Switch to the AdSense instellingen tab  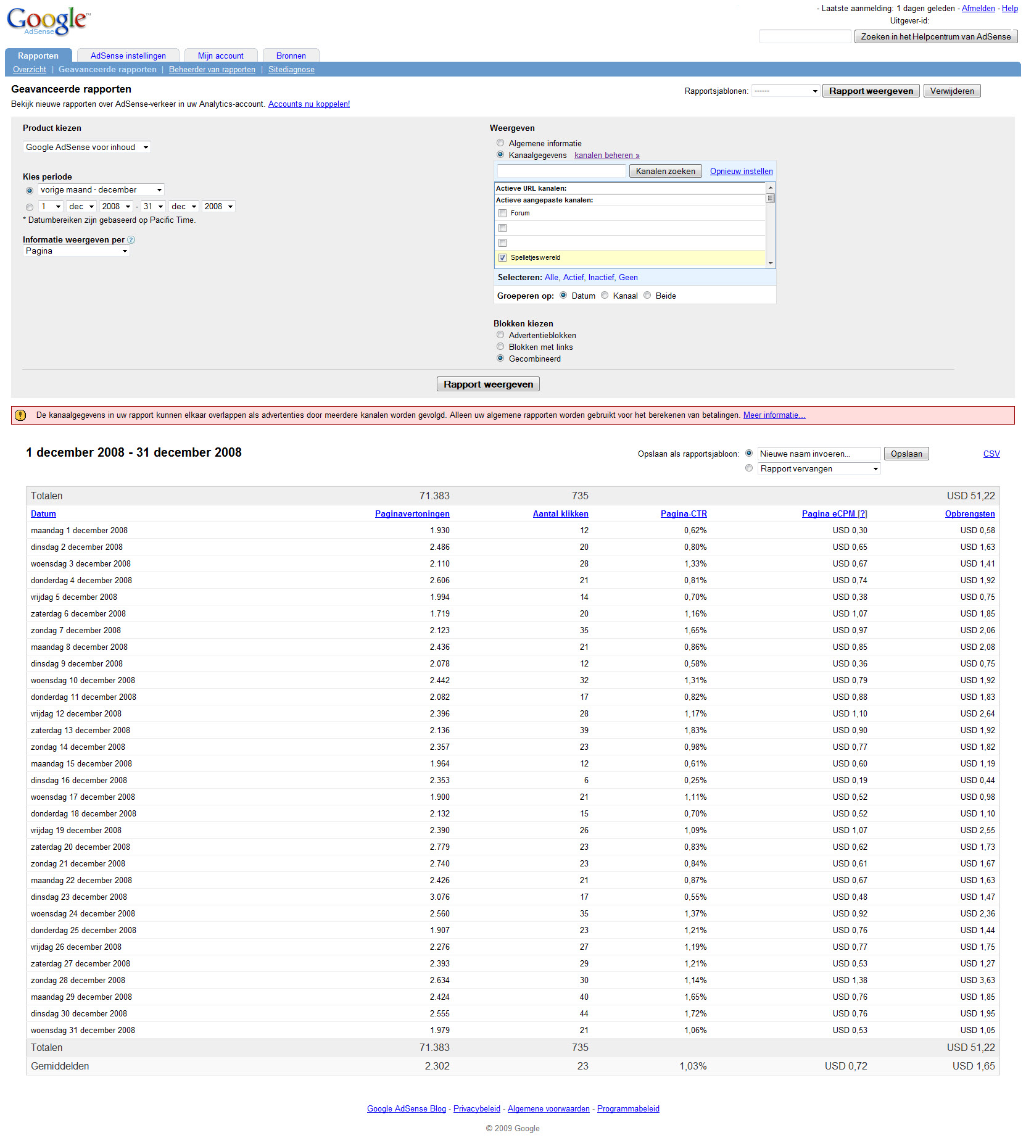tap(128, 56)
